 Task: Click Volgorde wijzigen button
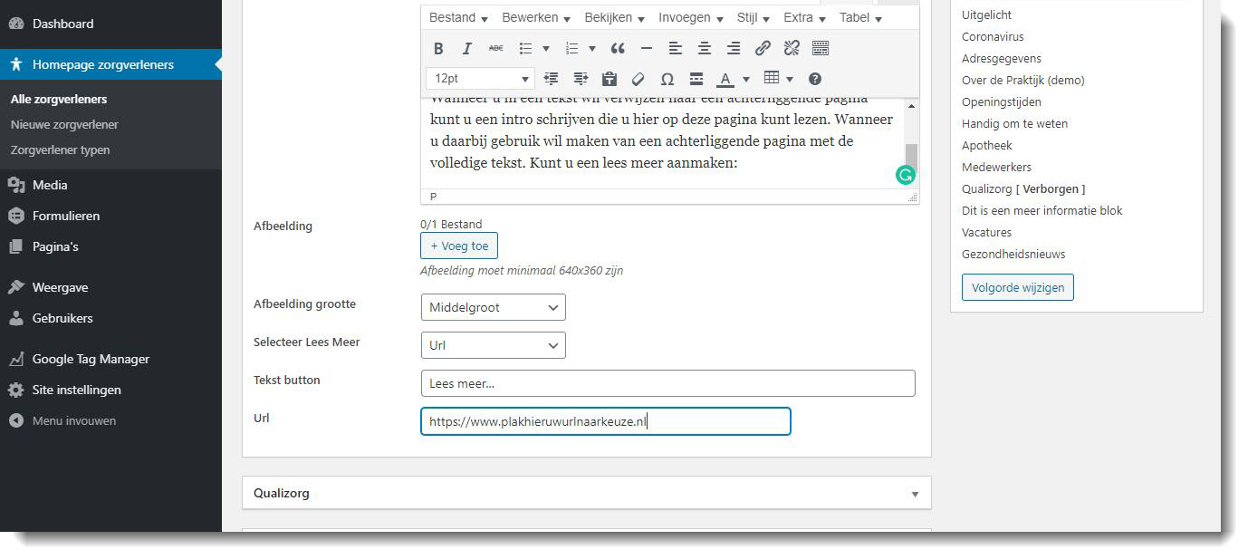tap(1018, 287)
